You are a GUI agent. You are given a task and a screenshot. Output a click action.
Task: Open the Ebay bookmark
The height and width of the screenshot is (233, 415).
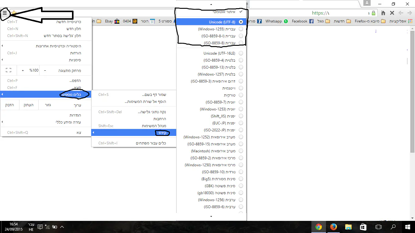coord(112,21)
